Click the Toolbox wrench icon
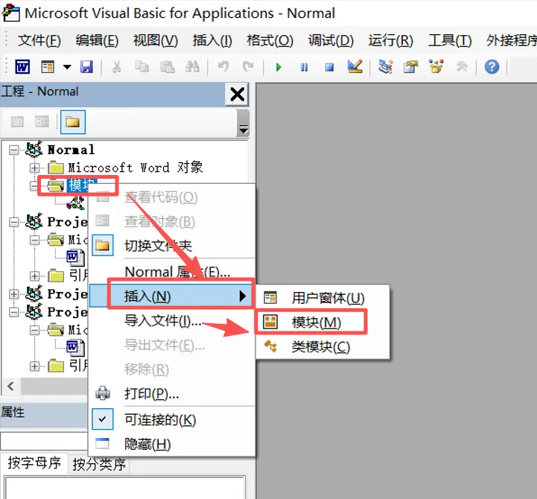Screen dimensions: 537x499 pyautogui.click(x=462, y=66)
